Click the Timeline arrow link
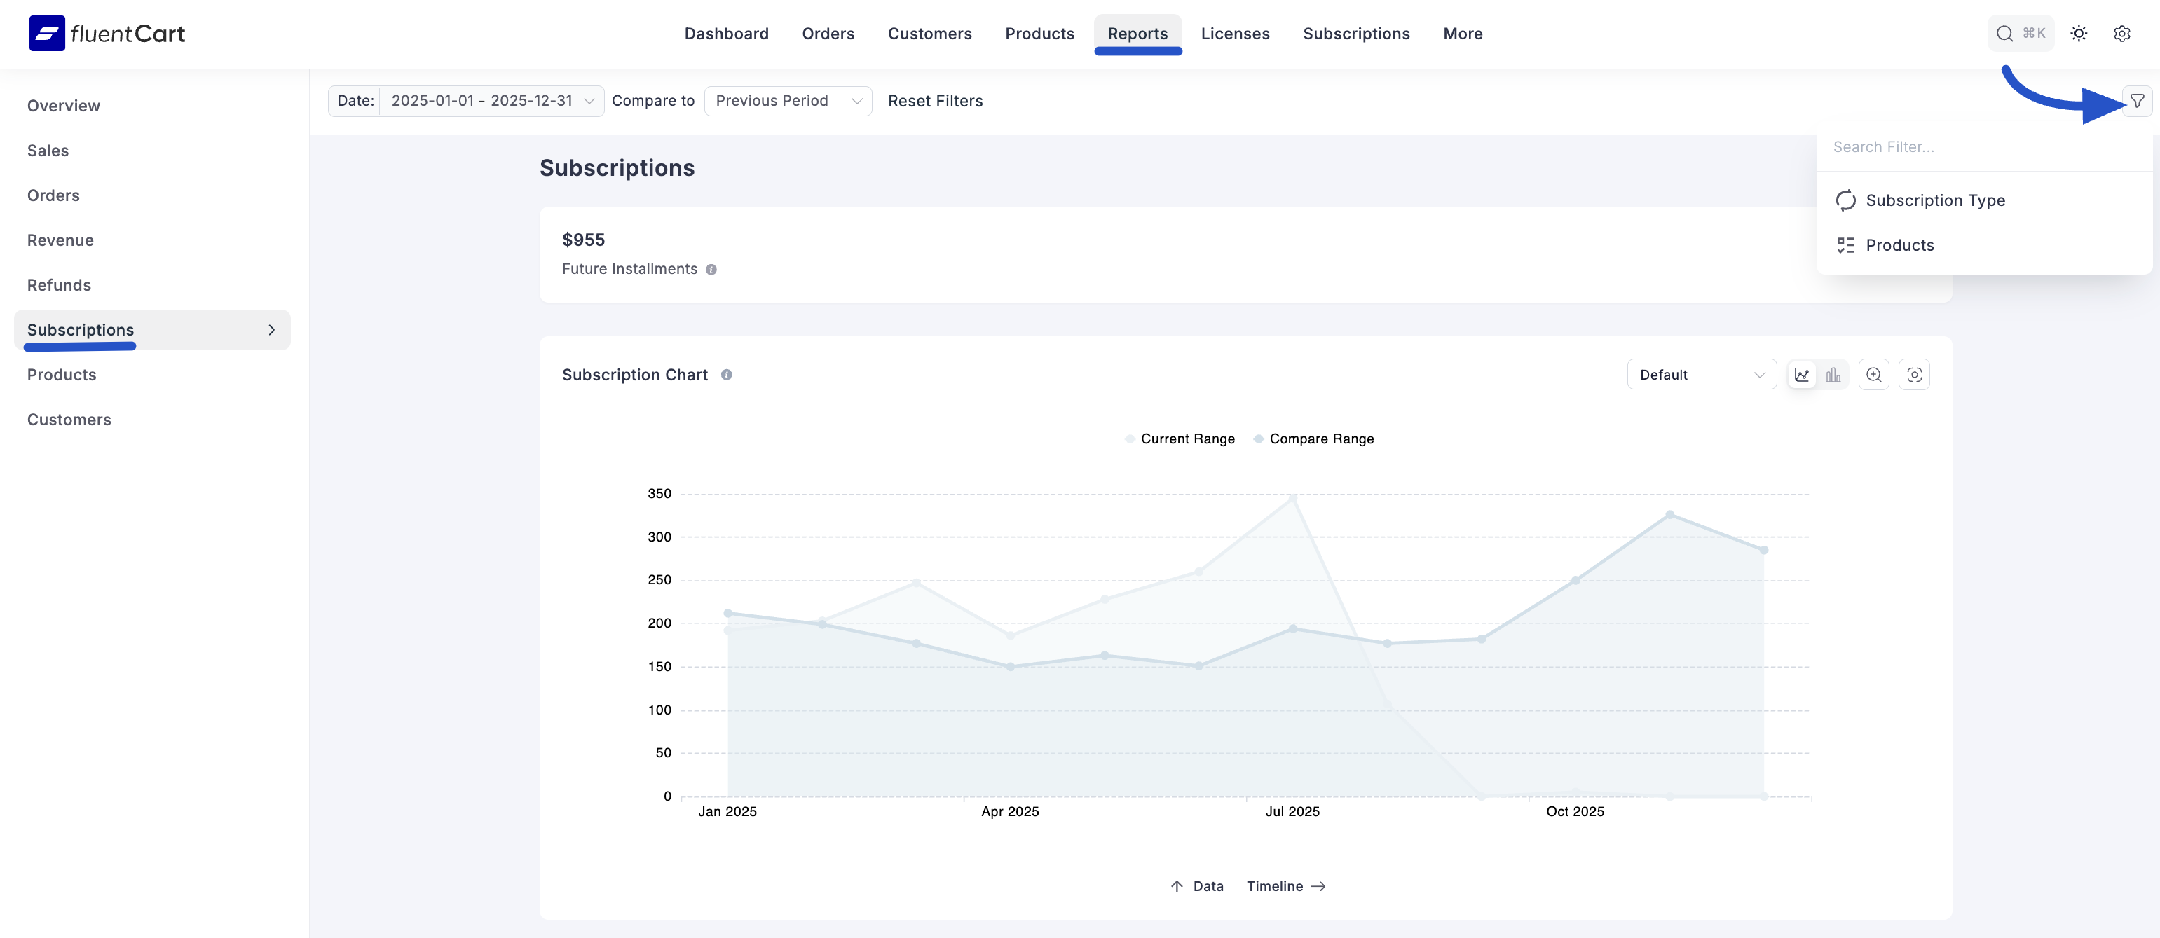 point(1285,886)
